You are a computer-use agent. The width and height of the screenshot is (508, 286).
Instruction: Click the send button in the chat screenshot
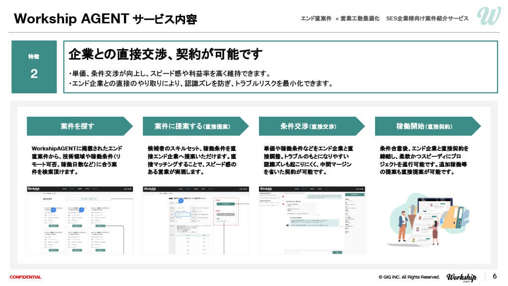[x=337, y=252]
